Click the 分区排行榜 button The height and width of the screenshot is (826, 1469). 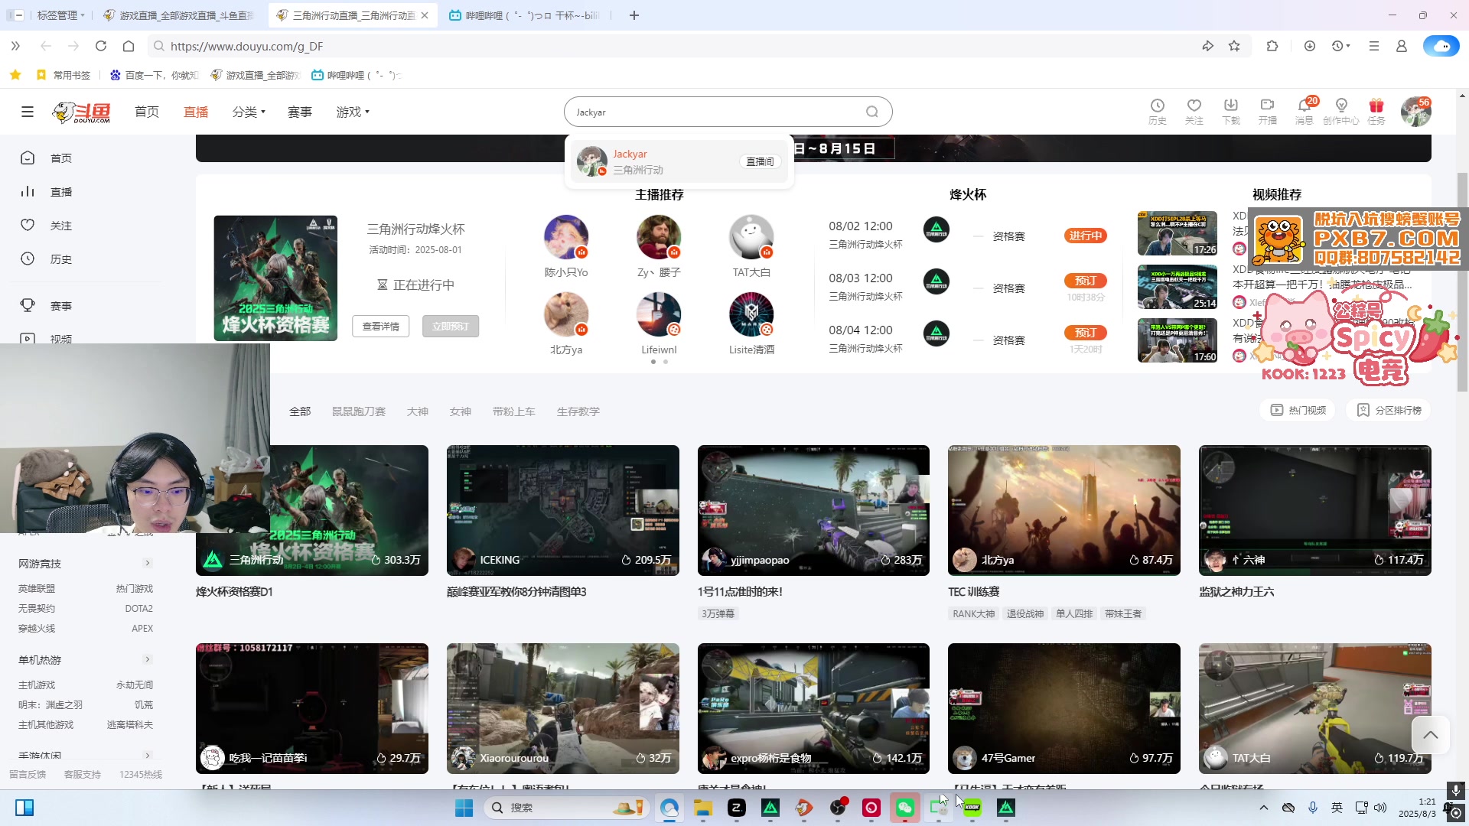coord(1389,411)
